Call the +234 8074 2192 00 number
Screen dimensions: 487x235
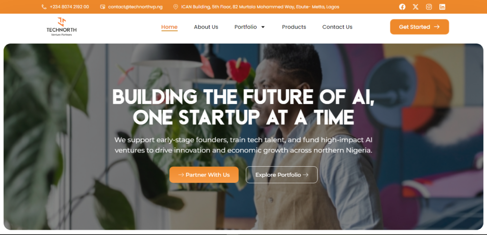click(69, 7)
